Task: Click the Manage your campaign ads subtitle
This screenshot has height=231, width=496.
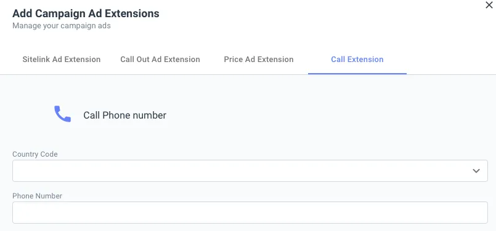Action: pyautogui.click(x=62, y=26)
